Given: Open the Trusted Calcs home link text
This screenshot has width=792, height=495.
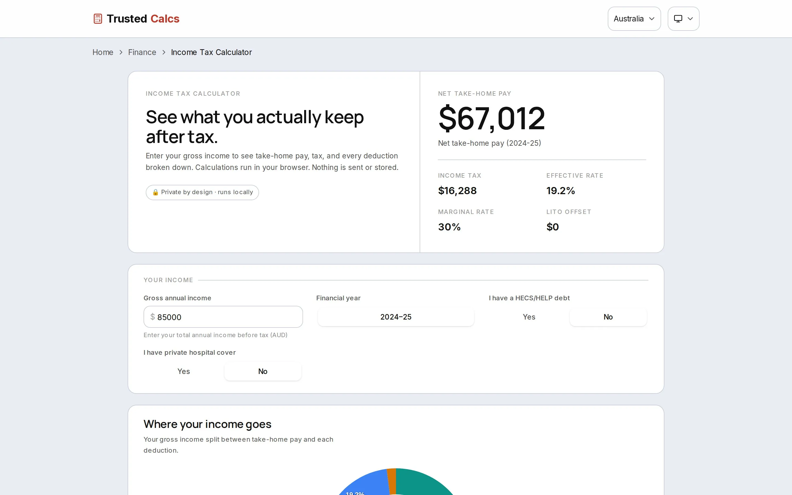Looking at the screenshot, I should pyautogui.click(x=143, y=19).
